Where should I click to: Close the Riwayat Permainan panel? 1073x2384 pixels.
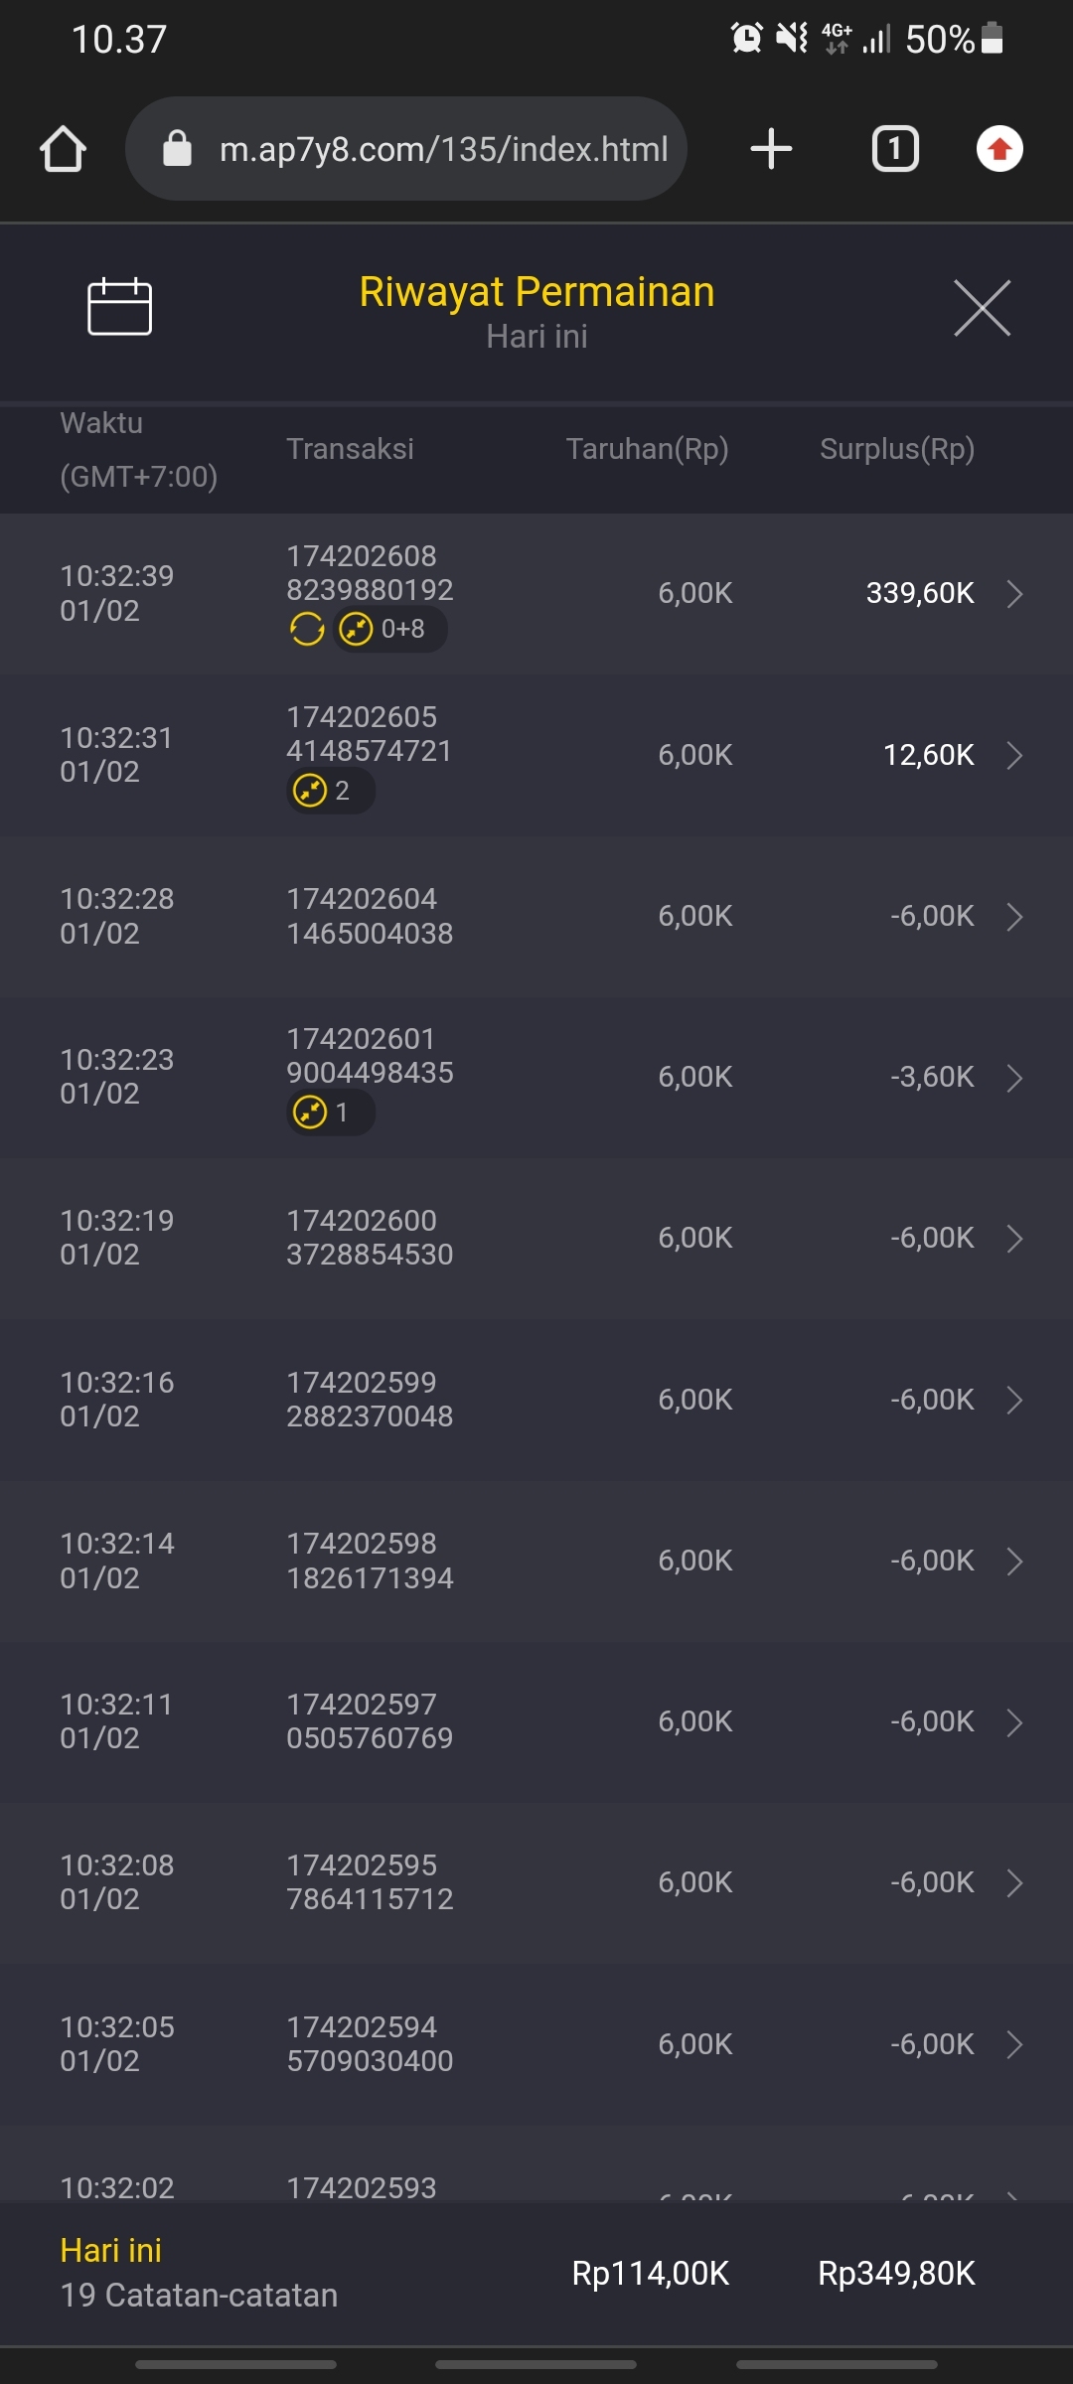(982, 308)
